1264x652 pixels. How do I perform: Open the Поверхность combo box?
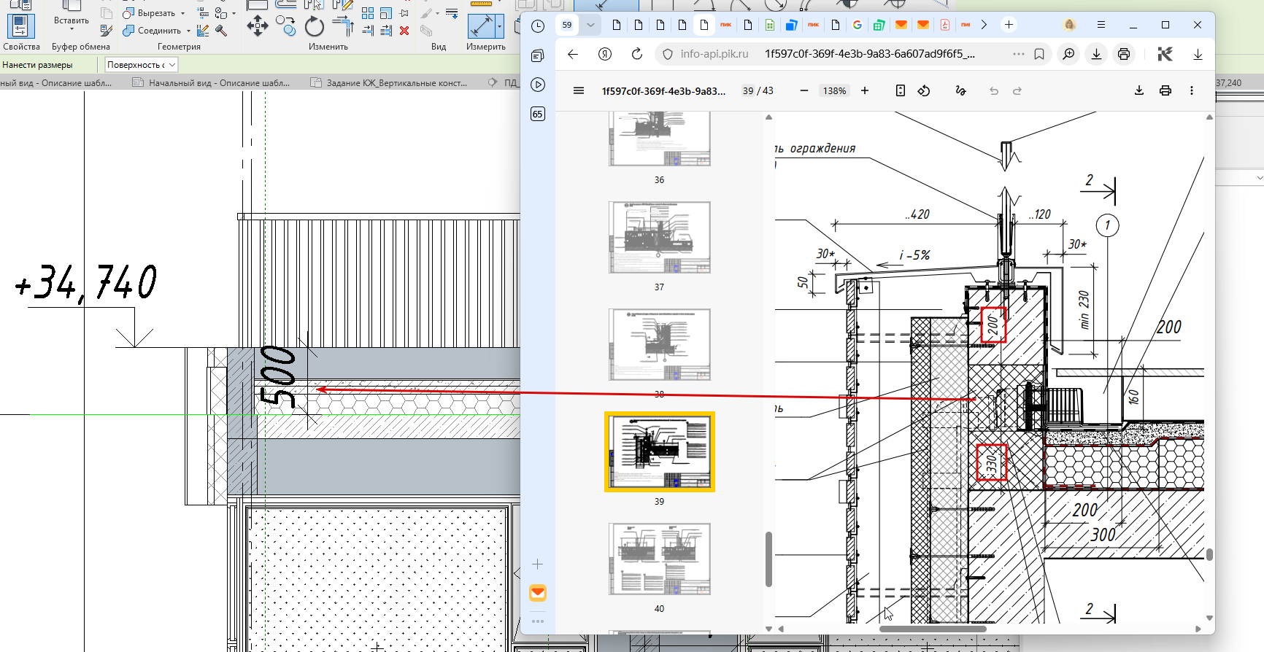(x=141, y=65)
